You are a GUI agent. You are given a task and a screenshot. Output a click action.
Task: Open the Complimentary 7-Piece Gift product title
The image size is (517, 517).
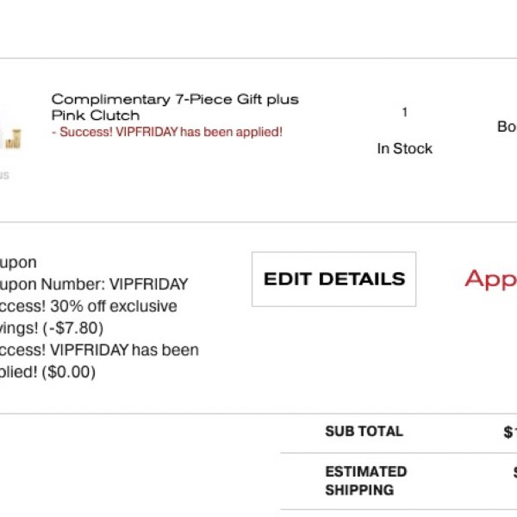tap(175, 107)
